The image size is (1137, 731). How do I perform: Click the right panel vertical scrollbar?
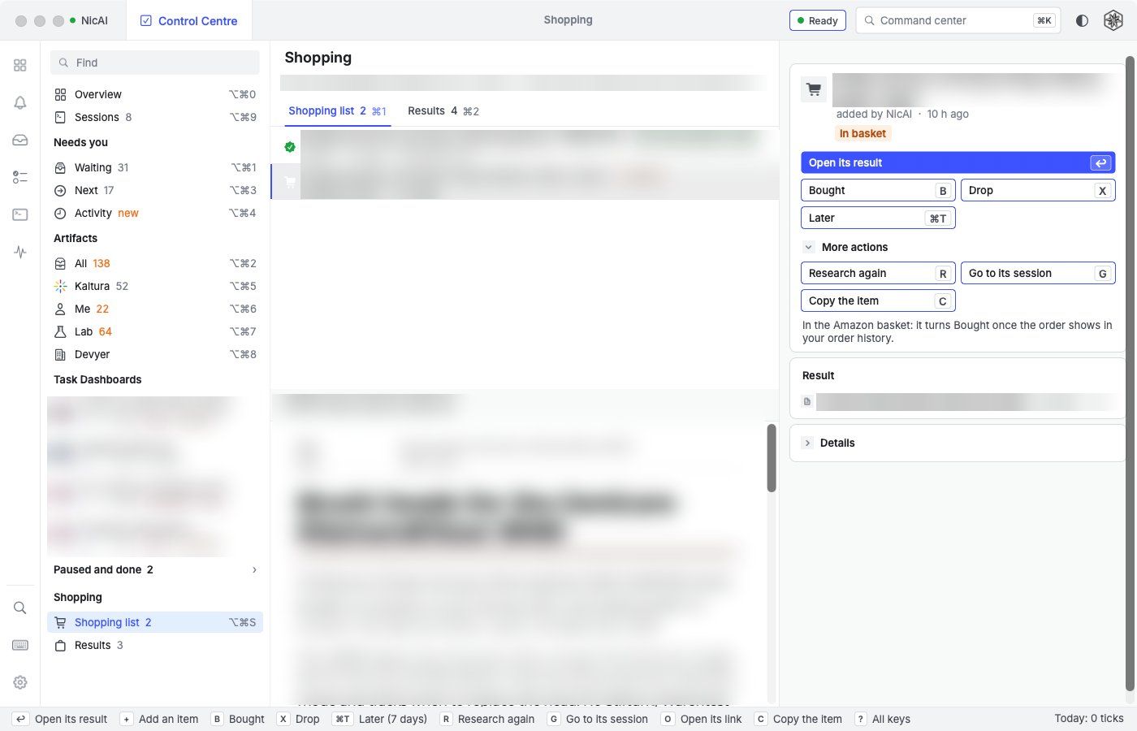tap(1130, 374)
